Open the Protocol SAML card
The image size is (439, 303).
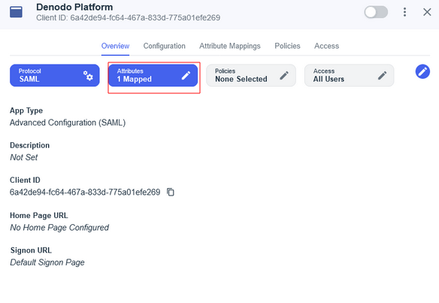click(55, 75)
